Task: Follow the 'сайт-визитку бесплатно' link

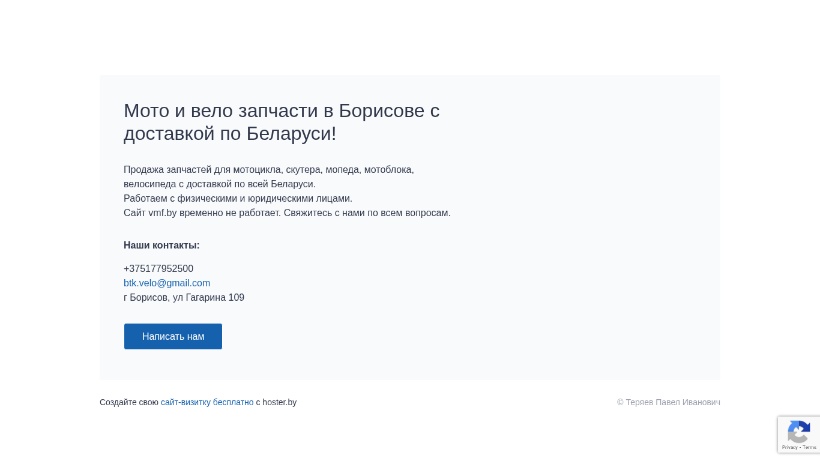Action: (x=207, y=402)
